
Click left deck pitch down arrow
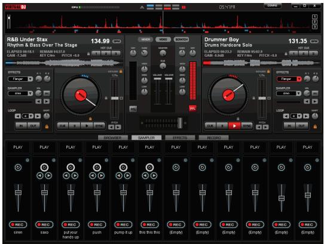click(111, 127)
